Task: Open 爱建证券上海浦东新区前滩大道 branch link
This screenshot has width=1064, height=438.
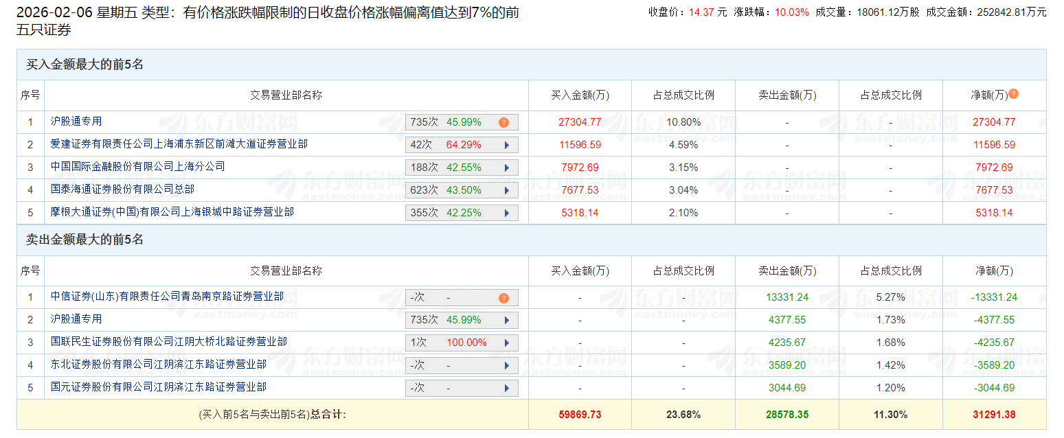Action: coord(179,144)
